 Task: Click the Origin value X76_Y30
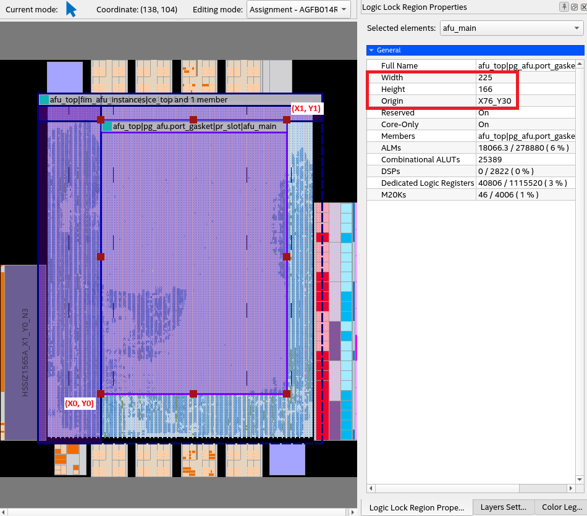click(494, 101)
